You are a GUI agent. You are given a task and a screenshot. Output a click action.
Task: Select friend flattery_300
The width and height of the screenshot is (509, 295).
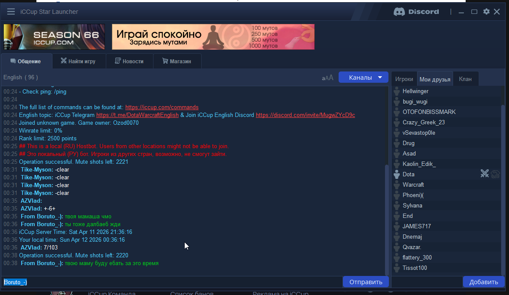pyautogui.click(x=417, y=258)
